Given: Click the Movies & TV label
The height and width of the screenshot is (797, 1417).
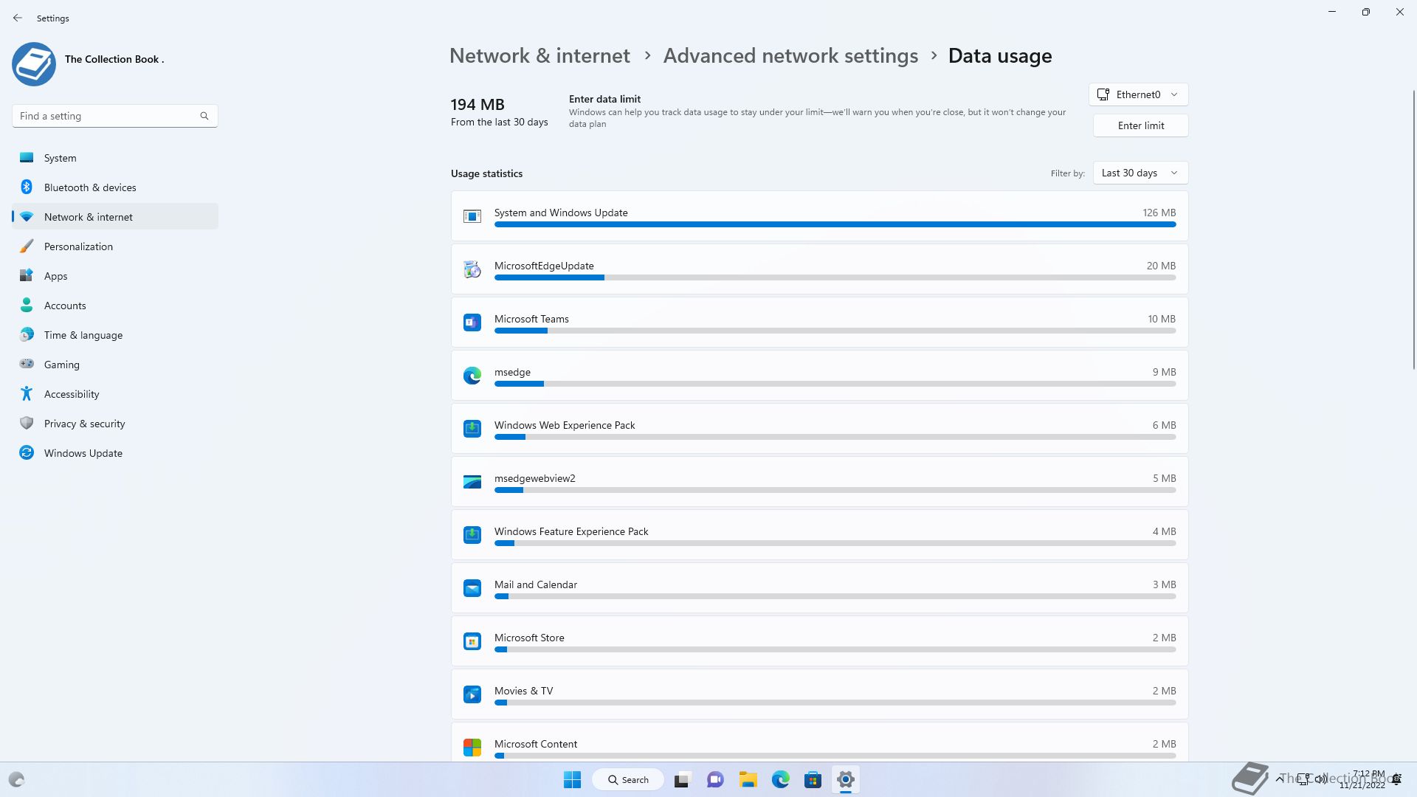Looking at the screenshot, I should (523, 691).
